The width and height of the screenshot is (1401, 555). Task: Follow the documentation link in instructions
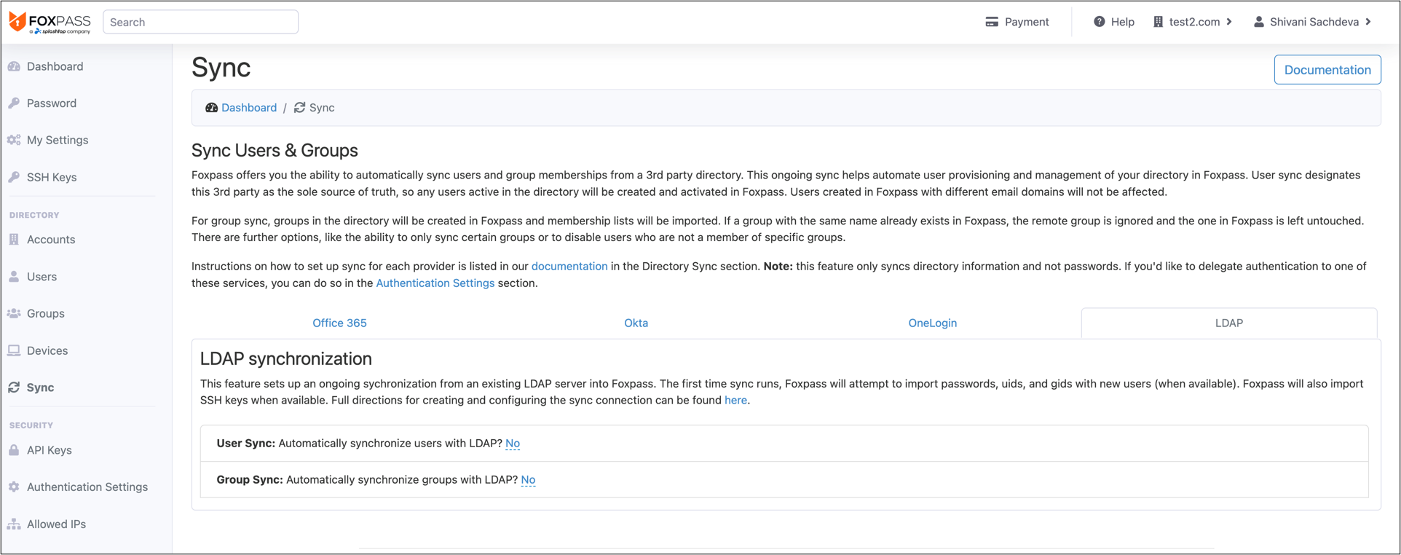pyautogui.click(x=569, y=266)
